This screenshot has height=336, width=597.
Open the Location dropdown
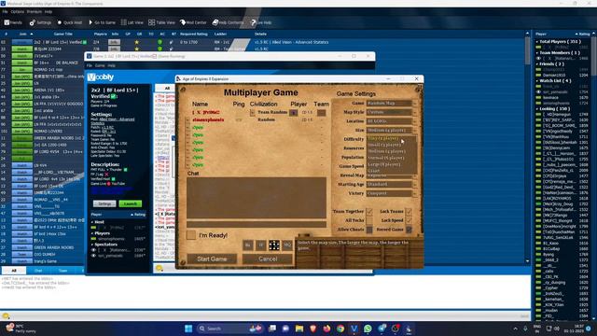pos(392,121)
